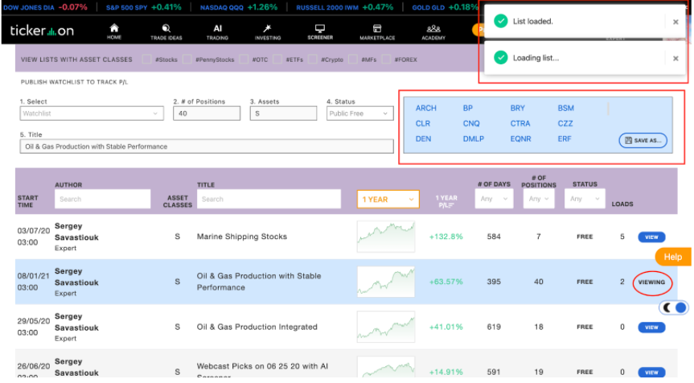
Task: Open the BRY ticker link
Action: [x=517, y=108]
